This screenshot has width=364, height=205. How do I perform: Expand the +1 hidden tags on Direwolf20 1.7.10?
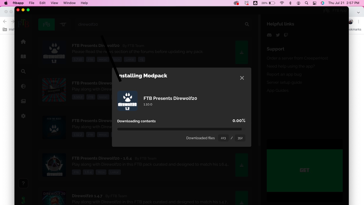[x=142, y=59]
